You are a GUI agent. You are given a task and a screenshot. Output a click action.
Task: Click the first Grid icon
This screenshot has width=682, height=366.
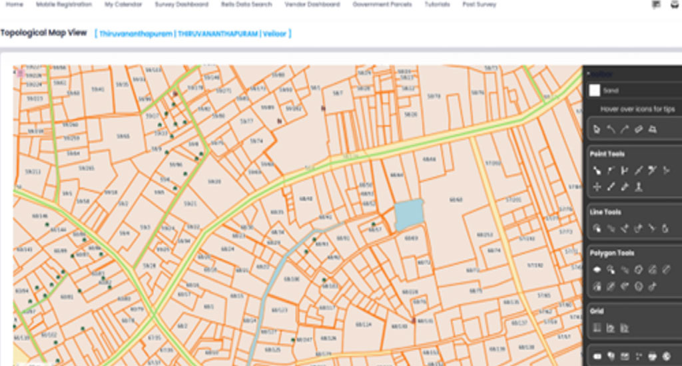(x=597, y=328)
